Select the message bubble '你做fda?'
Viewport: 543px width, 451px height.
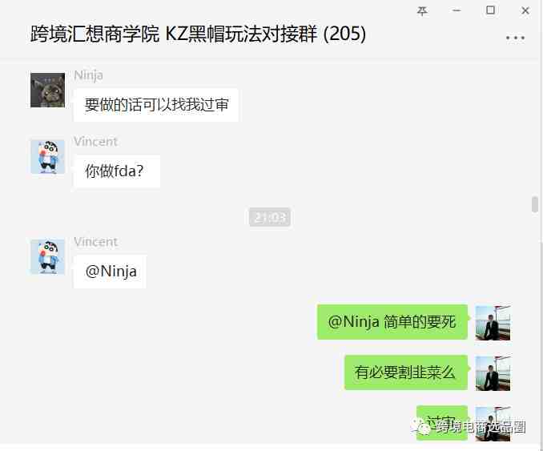tap(117, 171)
